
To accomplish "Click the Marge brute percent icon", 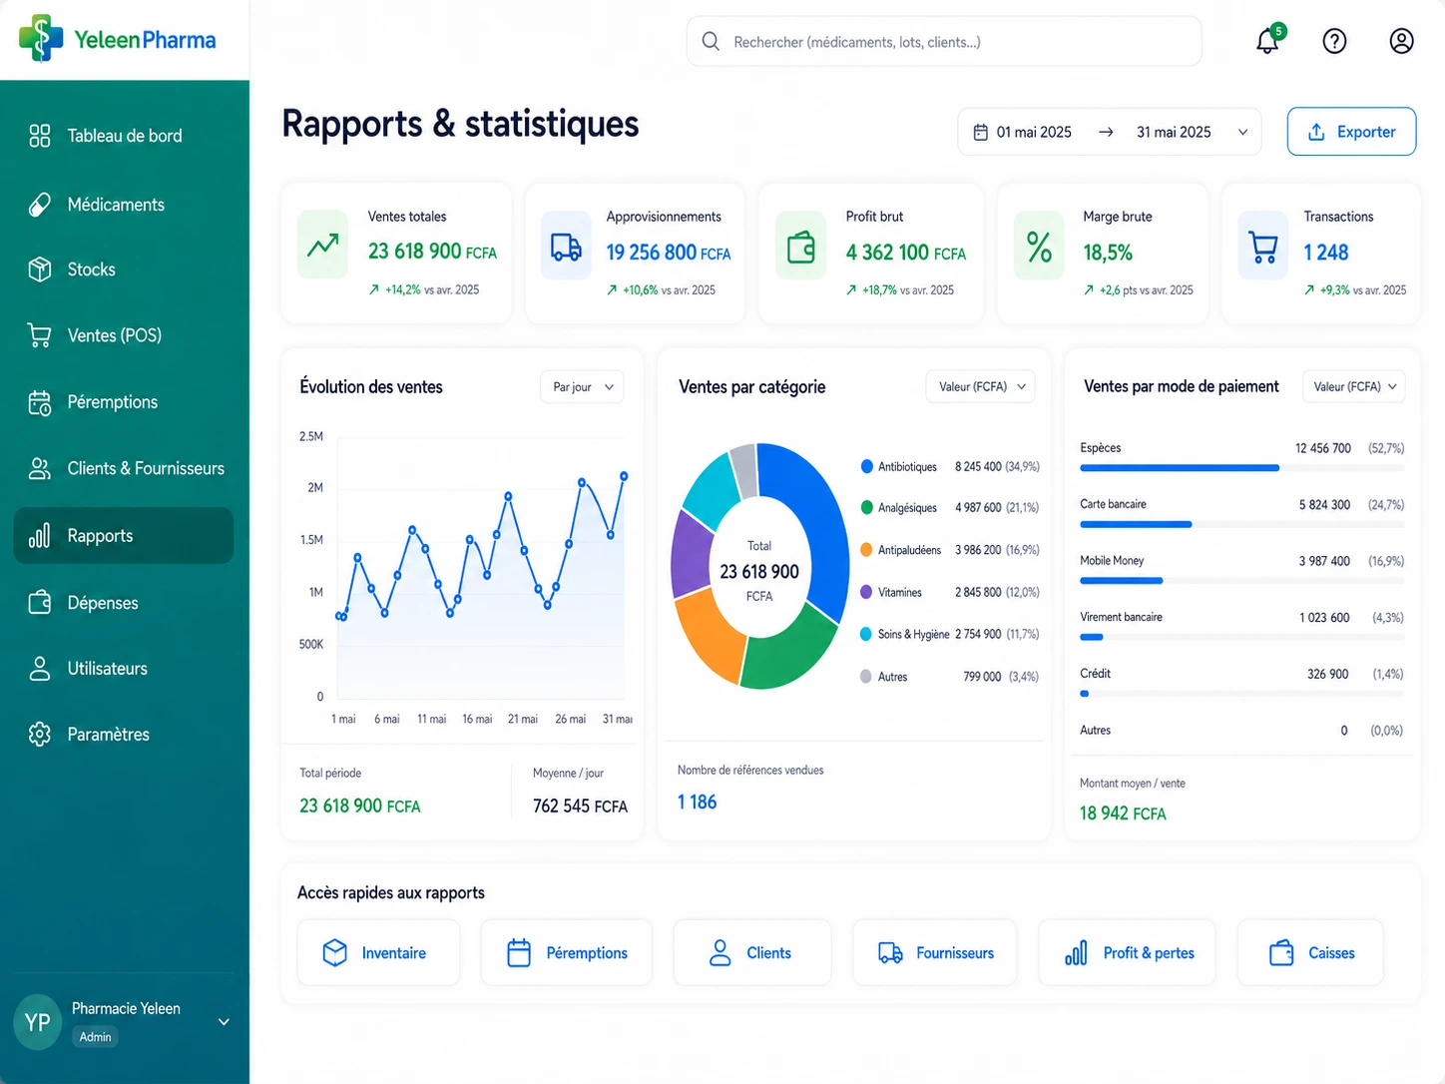I will coord(1039,246).
